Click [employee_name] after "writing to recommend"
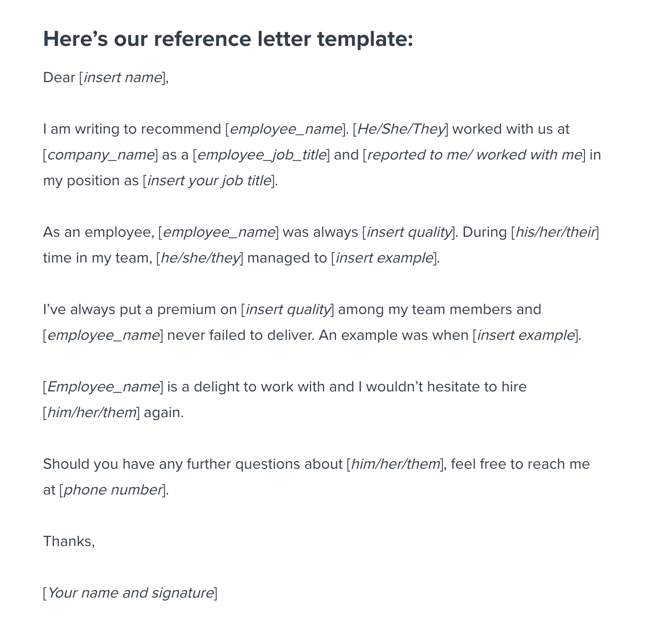 (285, 129)
